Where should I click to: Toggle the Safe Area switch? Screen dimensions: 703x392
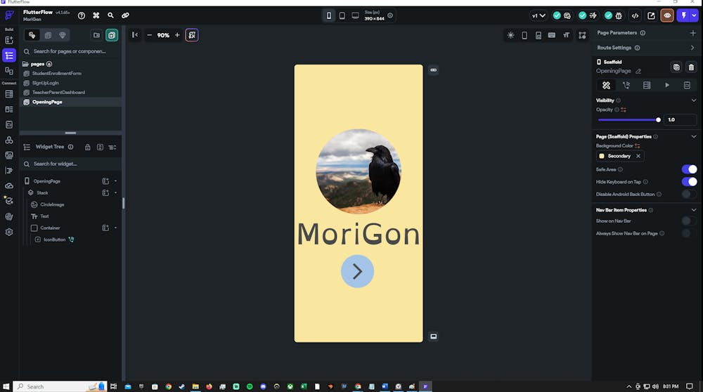pyautogui.click(x=689, y=169)
